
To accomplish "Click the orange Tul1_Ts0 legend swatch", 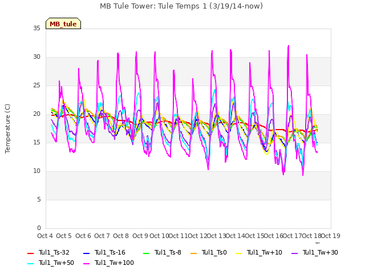I will tap(194, 253).
